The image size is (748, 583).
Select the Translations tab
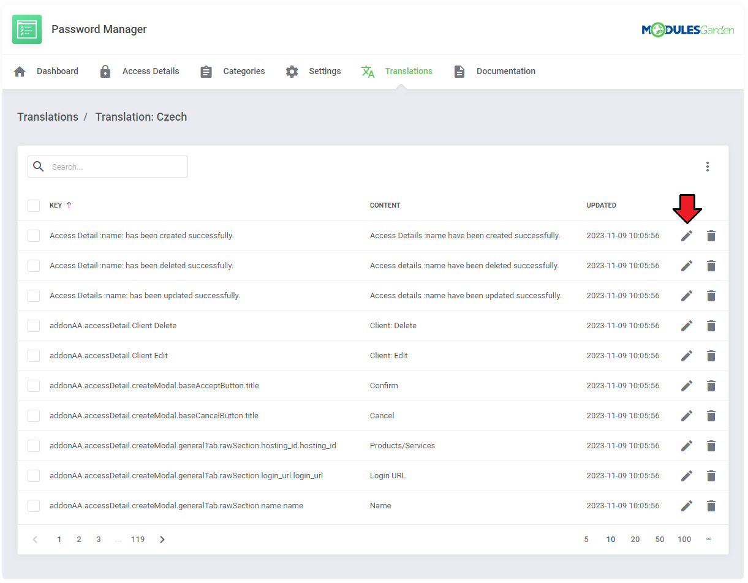click(x=396, y=72)
